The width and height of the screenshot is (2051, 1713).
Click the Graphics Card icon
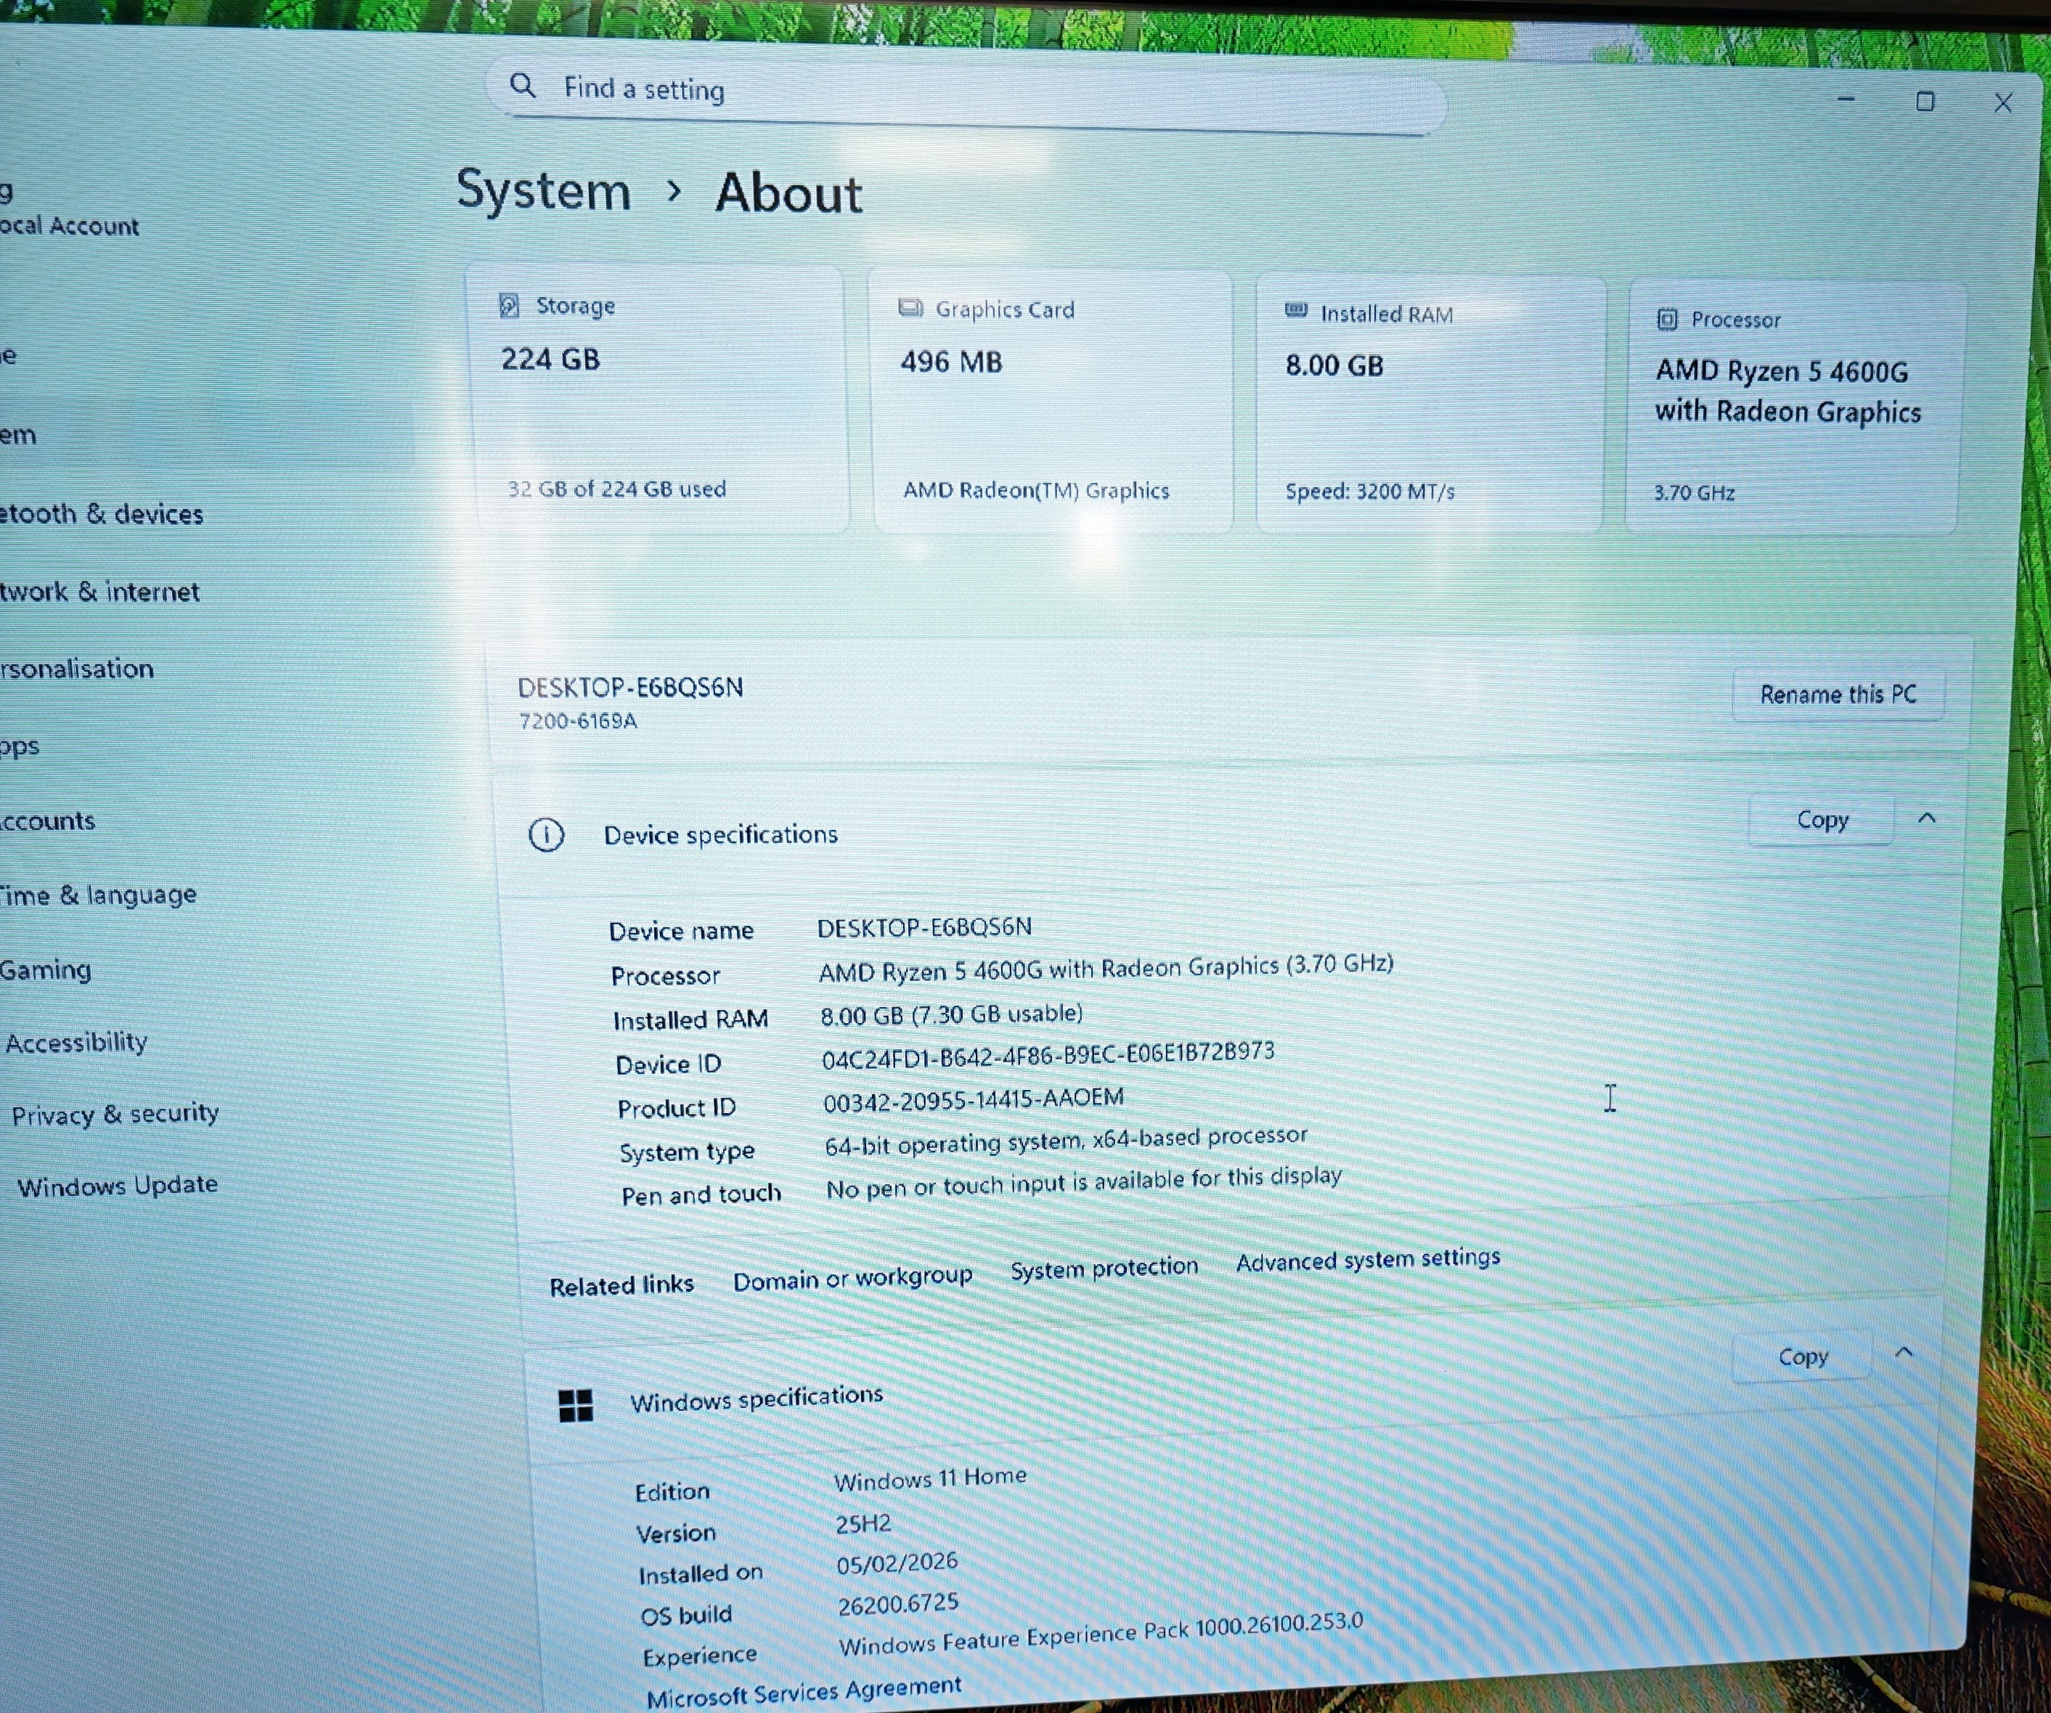coord(910,309)
